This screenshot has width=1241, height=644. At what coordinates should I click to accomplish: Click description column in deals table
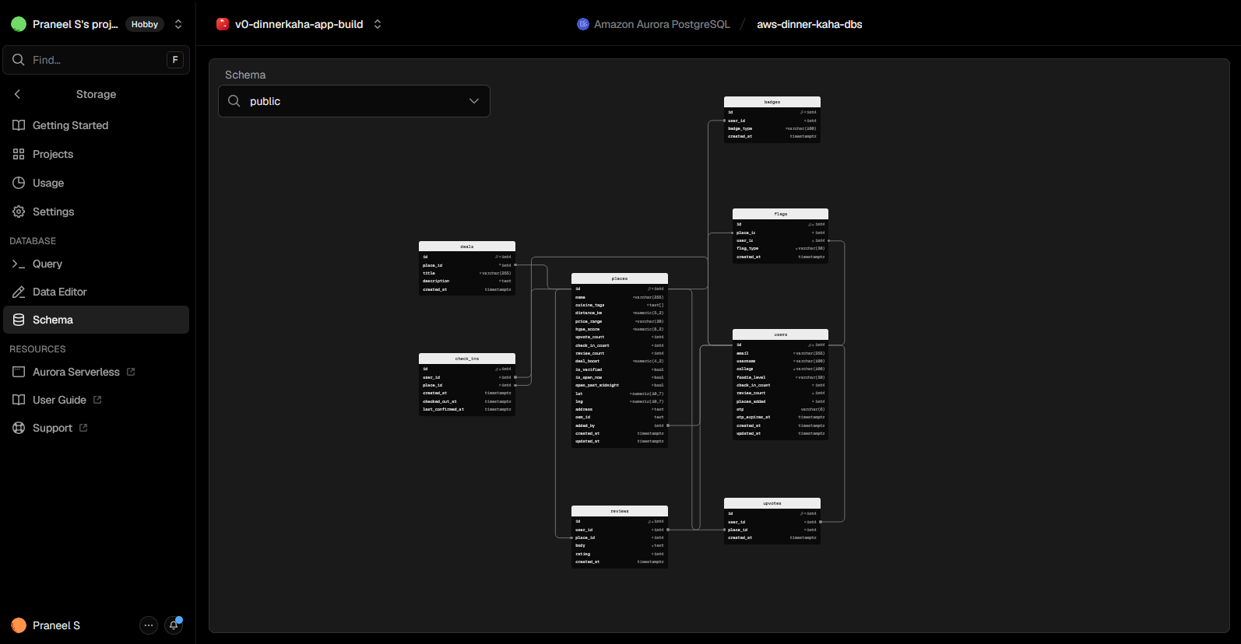click(x=467, y=281)
